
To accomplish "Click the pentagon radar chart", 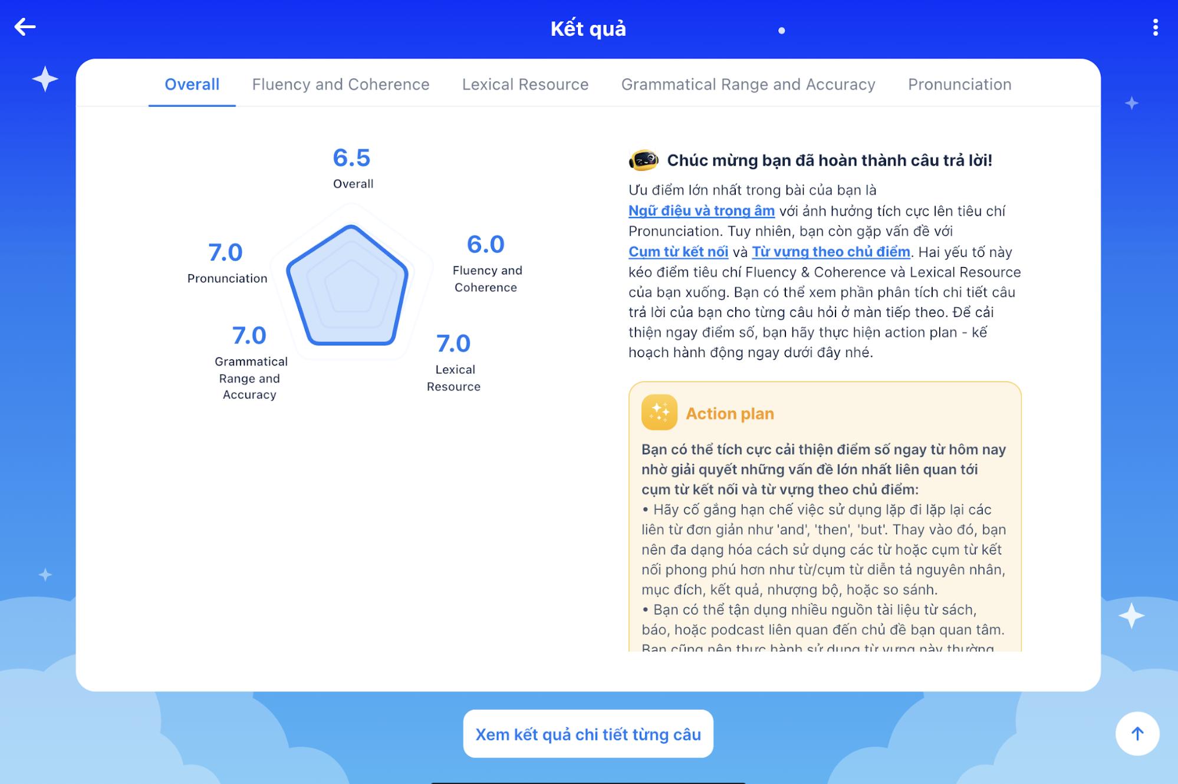I will 349,286.
